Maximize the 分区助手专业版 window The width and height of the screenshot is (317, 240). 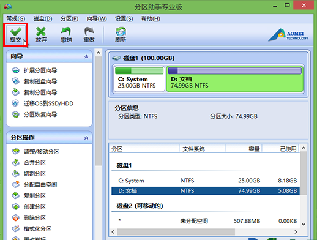(287, 6)
